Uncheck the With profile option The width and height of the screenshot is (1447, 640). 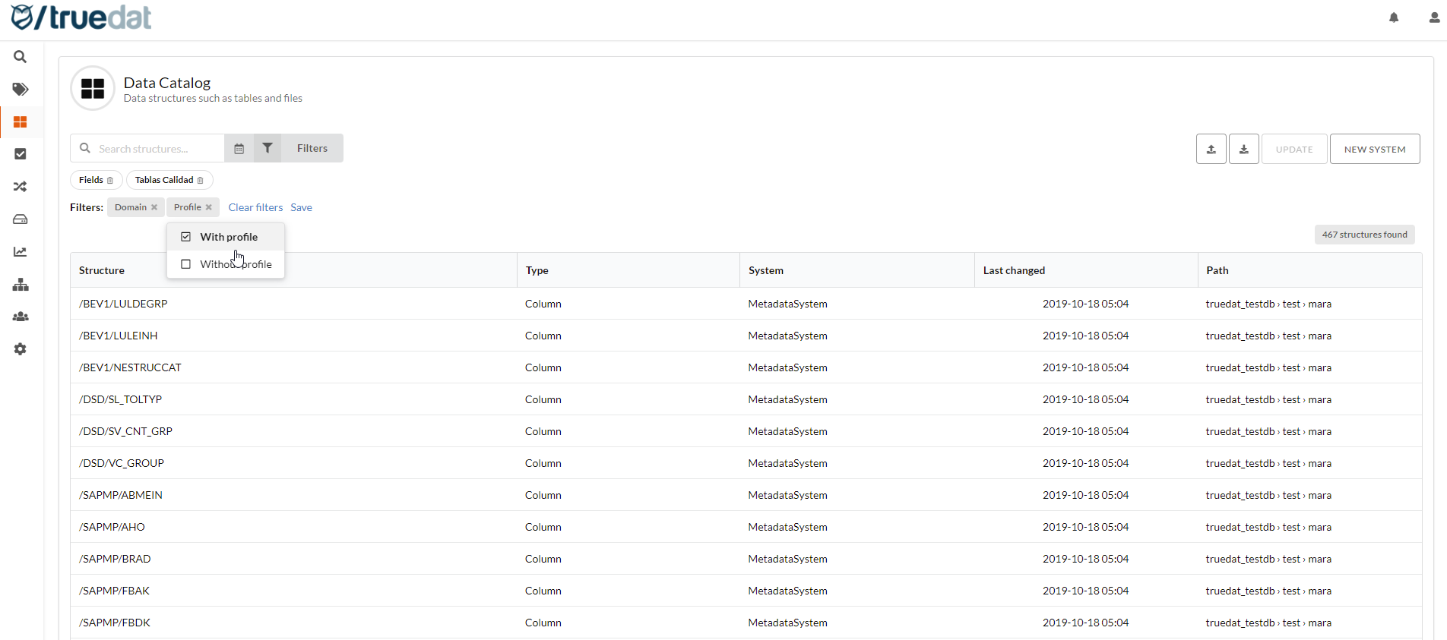click(186, 237)
